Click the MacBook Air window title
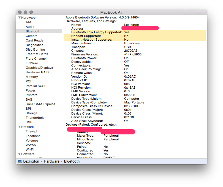 point(111,12)
